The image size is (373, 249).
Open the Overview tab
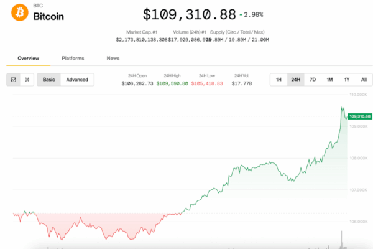pyautogui.click(x=29, y=58)
